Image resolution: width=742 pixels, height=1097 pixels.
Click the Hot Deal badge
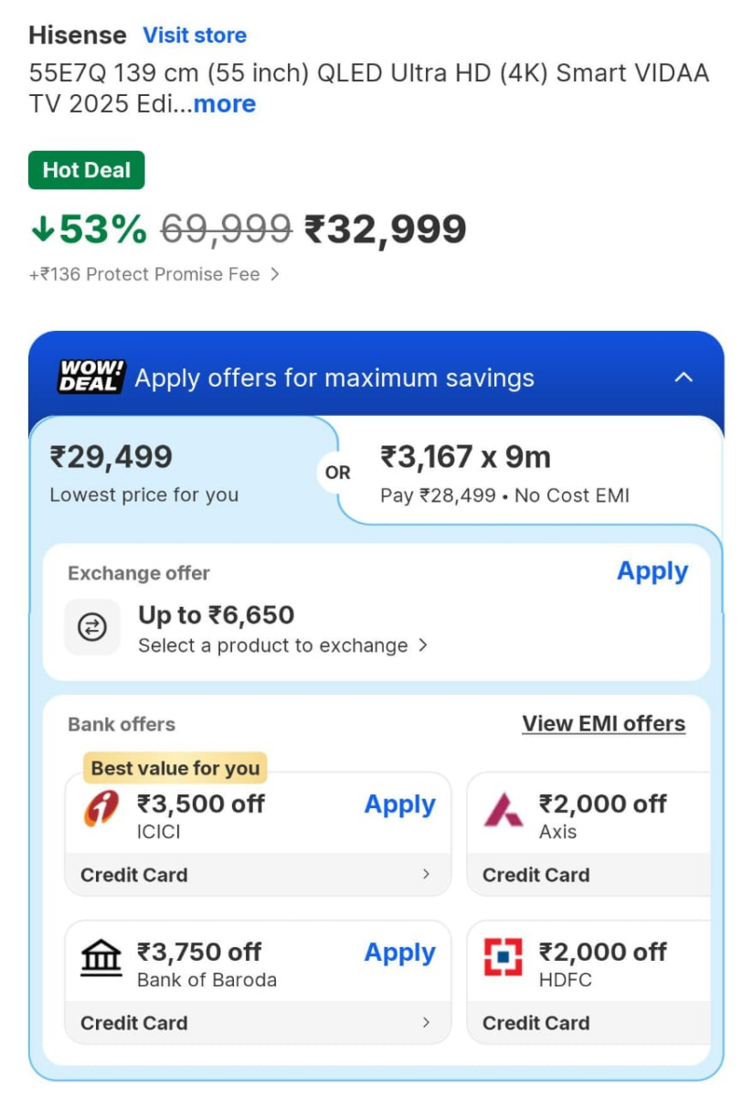coord(86,169)
